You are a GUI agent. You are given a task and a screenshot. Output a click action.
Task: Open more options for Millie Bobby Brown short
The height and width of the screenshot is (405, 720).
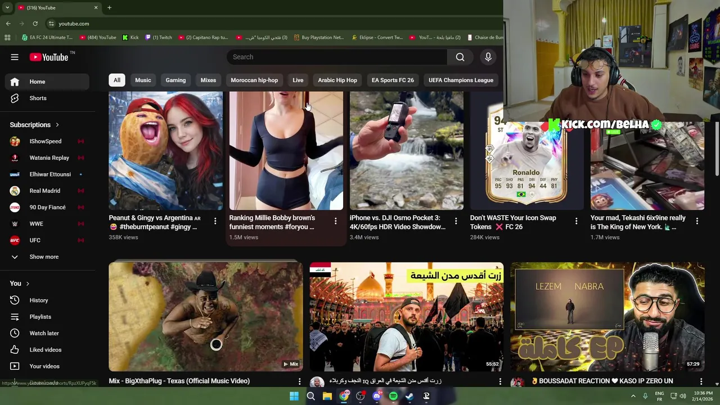pyautogui.click(x=335, y=222)
